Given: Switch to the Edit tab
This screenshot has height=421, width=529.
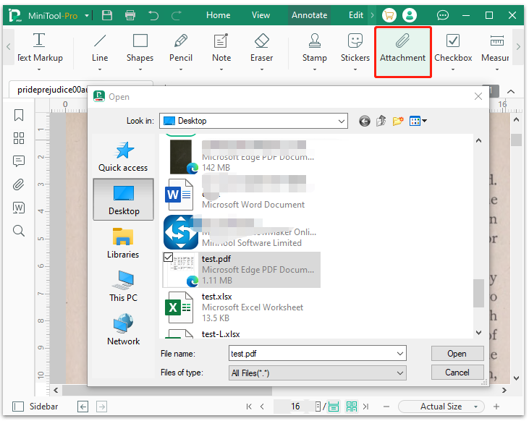Looking at the screenshot, I should (x=356, y=15).
